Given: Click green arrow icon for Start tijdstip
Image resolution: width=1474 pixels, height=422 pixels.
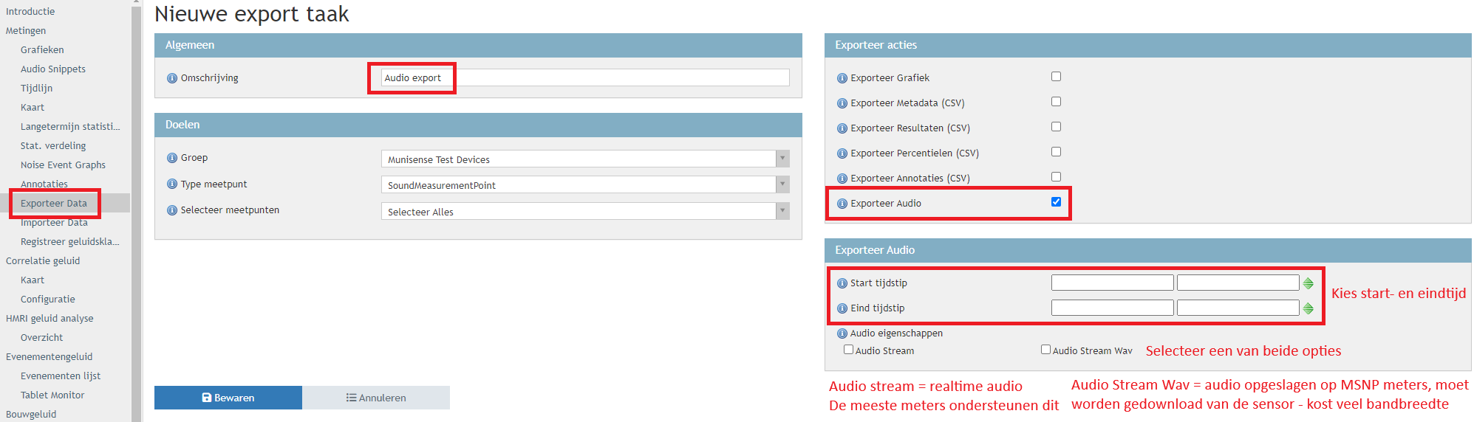Looking at the screenshot, I should click(1308, 283).
